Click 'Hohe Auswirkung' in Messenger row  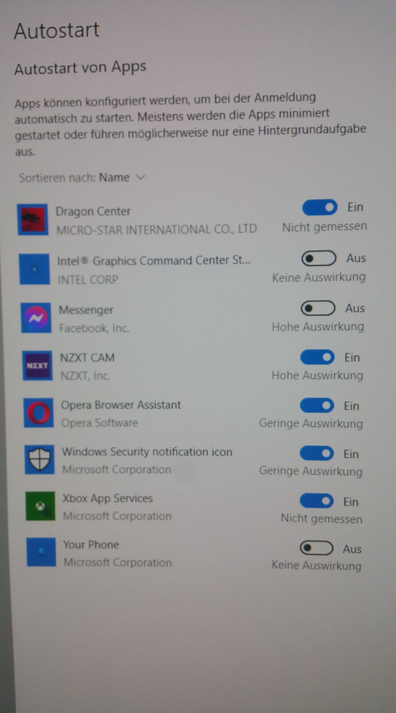[318, 327]
